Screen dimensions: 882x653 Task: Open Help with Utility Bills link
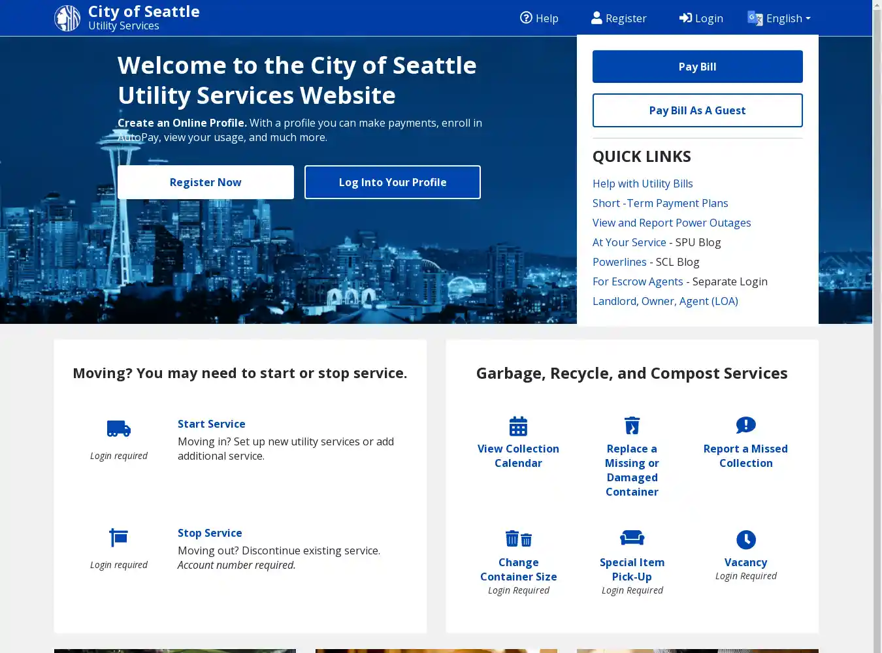(x=643, y=183)
